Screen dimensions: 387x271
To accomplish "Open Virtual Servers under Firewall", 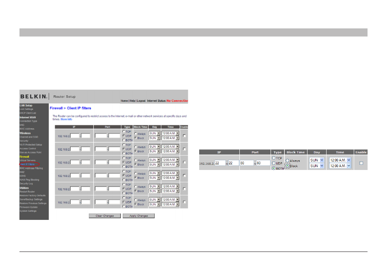I will point(28,160).
